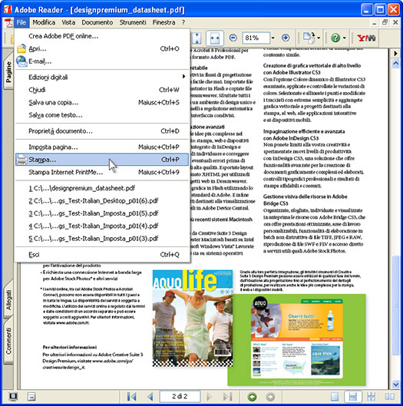The height and width of the screenshot is (406, 403).
Task: Choose Imposta pagina…
Action: tap(102, 147)
